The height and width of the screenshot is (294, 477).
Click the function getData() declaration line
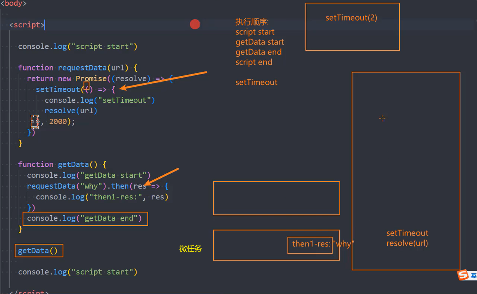click(x=62, y=164)
